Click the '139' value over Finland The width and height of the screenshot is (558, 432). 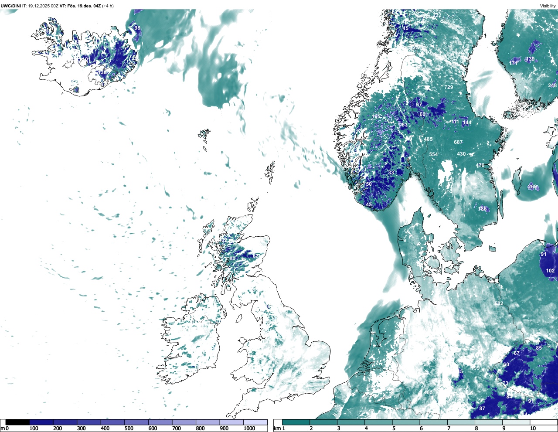(530, 59)
